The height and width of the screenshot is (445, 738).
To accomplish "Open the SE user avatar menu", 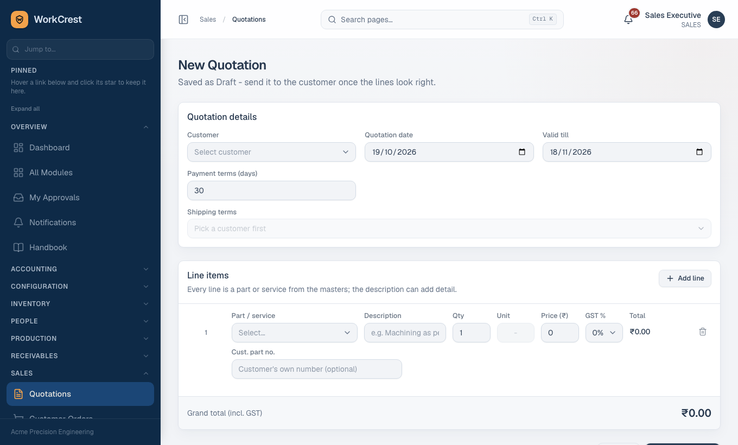I will click(716, 20).
